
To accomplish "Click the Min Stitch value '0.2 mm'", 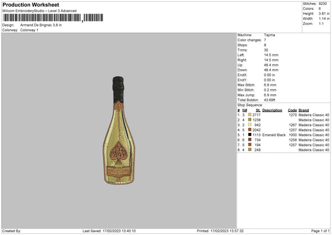I will [270, 90].
